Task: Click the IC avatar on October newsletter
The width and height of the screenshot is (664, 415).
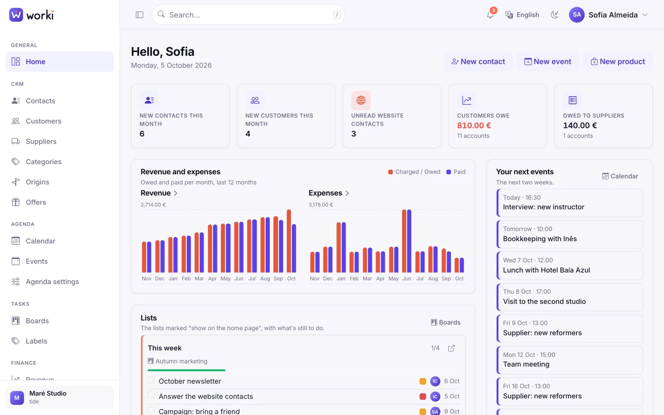Action: 435,381
